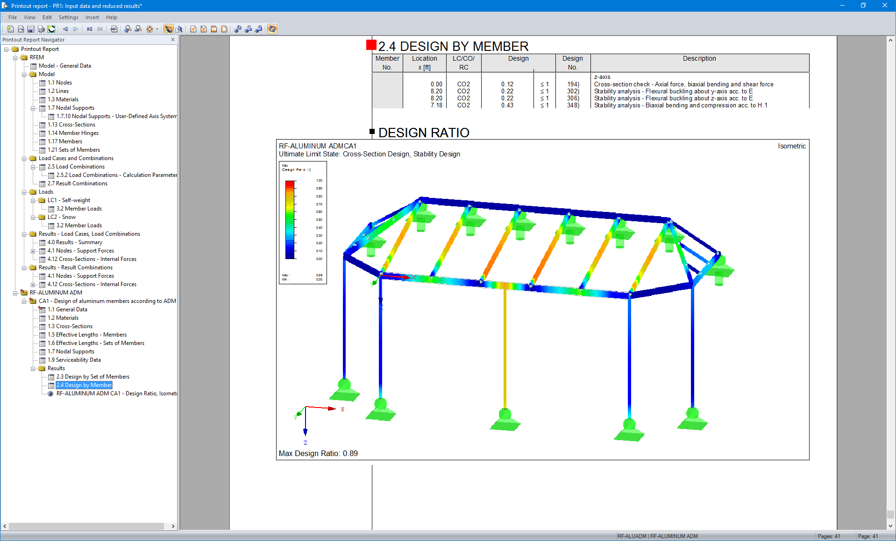Image resolution: width=896 pixels, height=541 pixels.
Task: Click the previous page blue arrow
Action: click(65, 29)
